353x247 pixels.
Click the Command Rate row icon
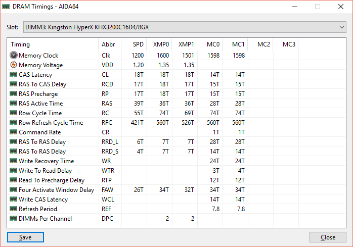tap(14, 132)
